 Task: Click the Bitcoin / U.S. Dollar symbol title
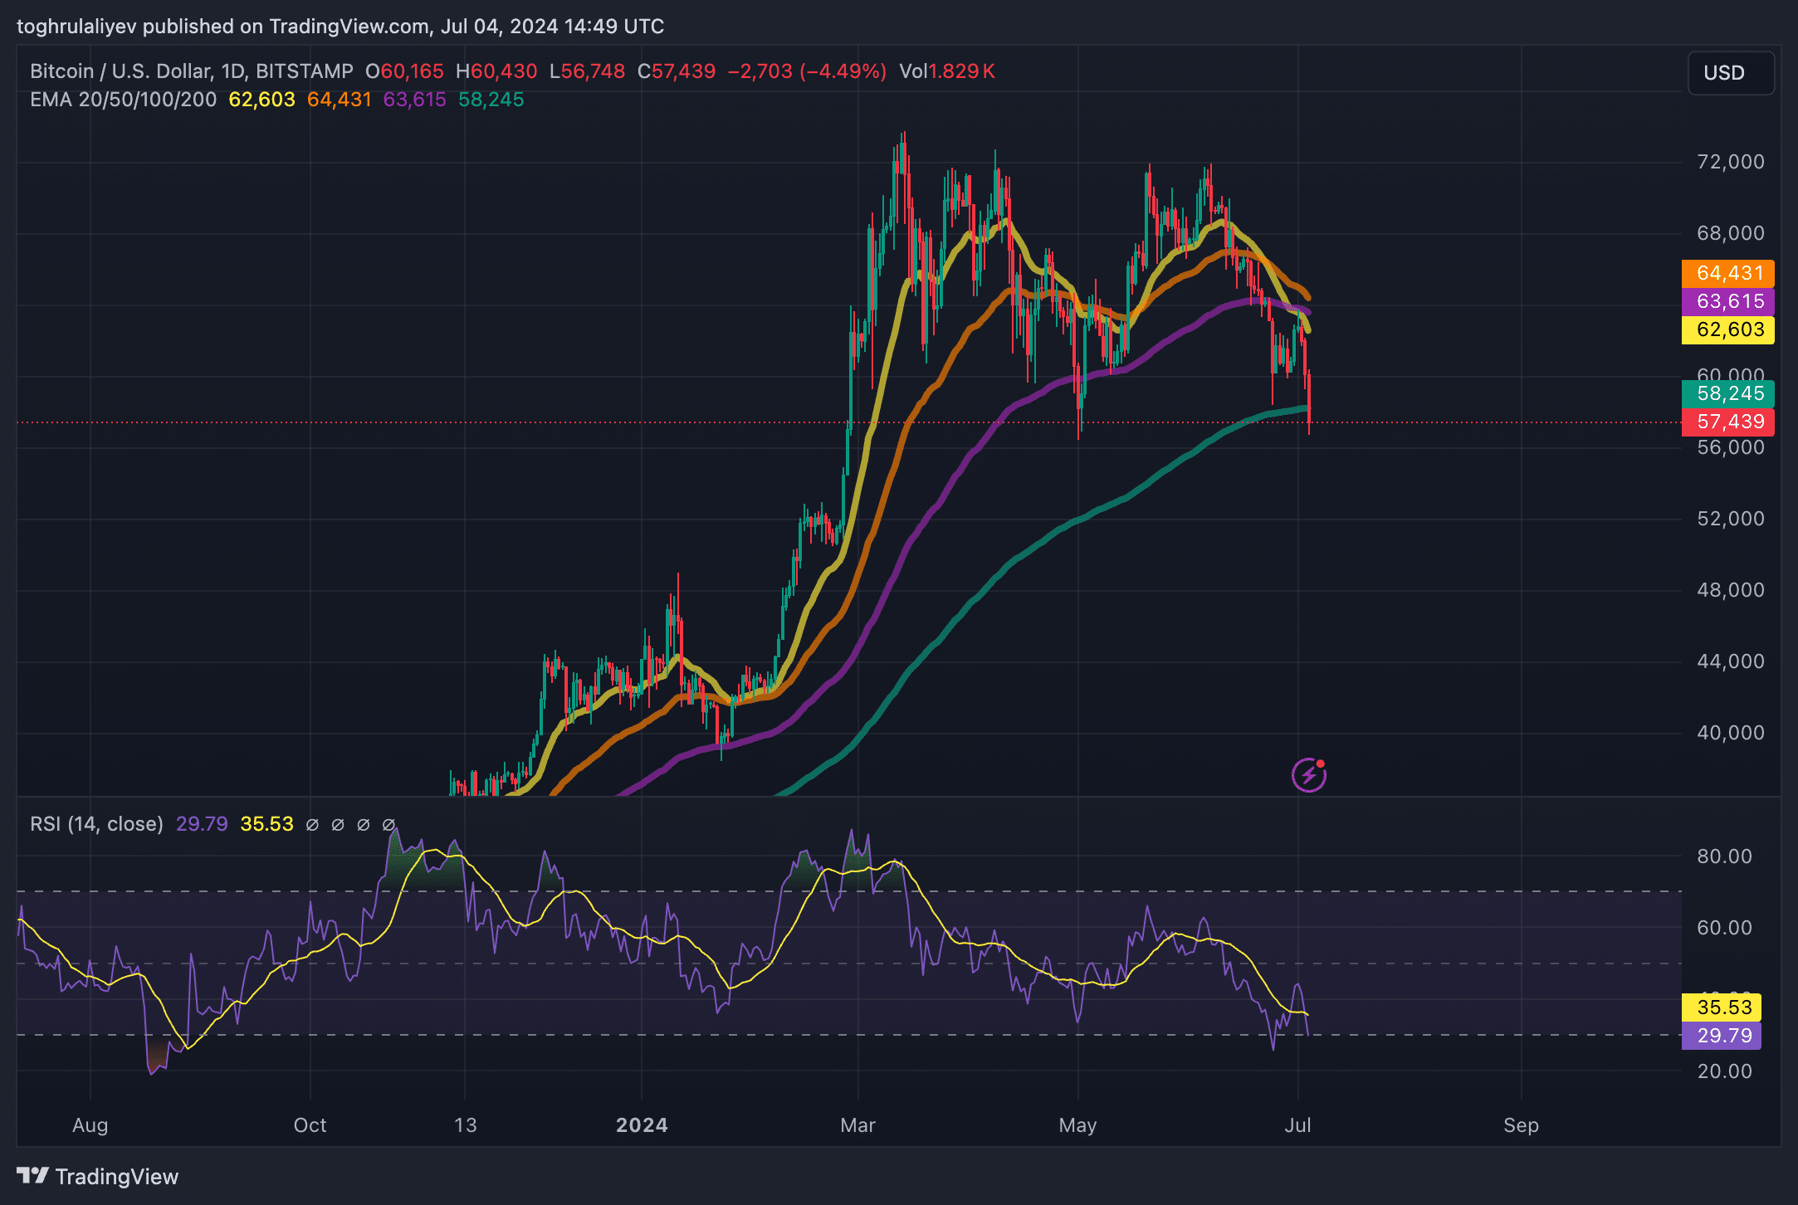pos(121,71)
